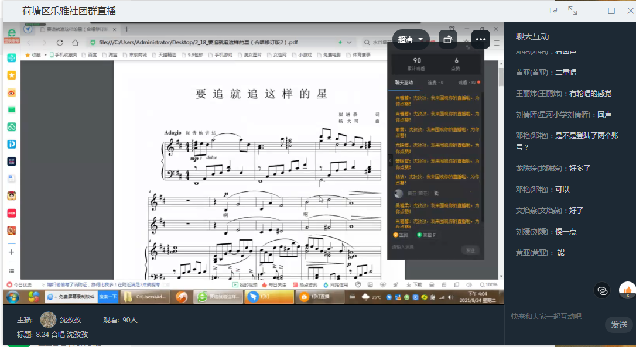Click the browser home icon
The height and width of the screenshot is (347, 636).
75,42
